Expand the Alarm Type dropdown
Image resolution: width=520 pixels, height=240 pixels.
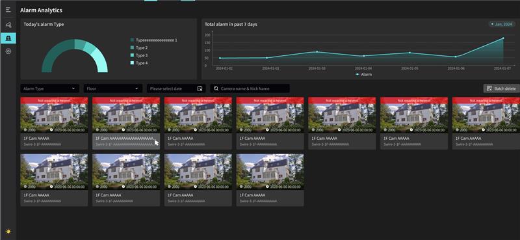click(x=50, y=88)
